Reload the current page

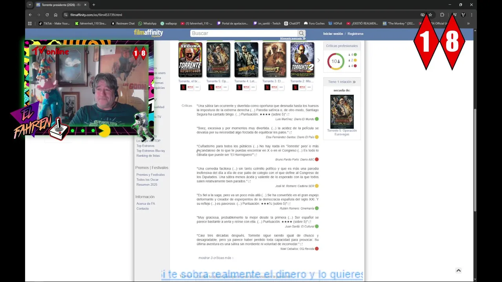point(47,15)
